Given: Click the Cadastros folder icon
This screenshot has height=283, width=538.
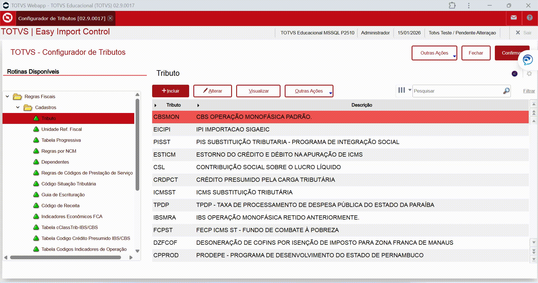Looking at the screenshot, I should [x=28, y=108].
